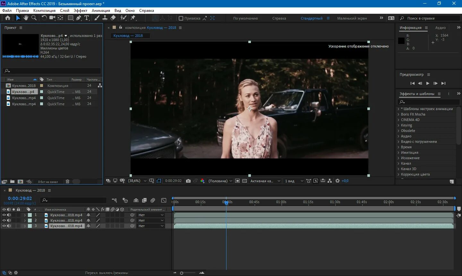The image size is (462, 276).
Task: Open the Graph Editor icon
Action: (164, 200)
